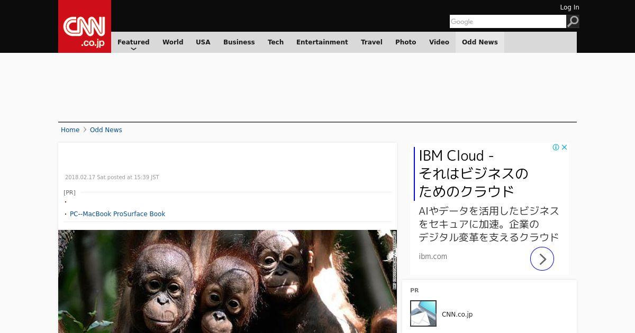Screen dimensions: 635x333
Task: Click the Log In link
Action: pos(569,7)
